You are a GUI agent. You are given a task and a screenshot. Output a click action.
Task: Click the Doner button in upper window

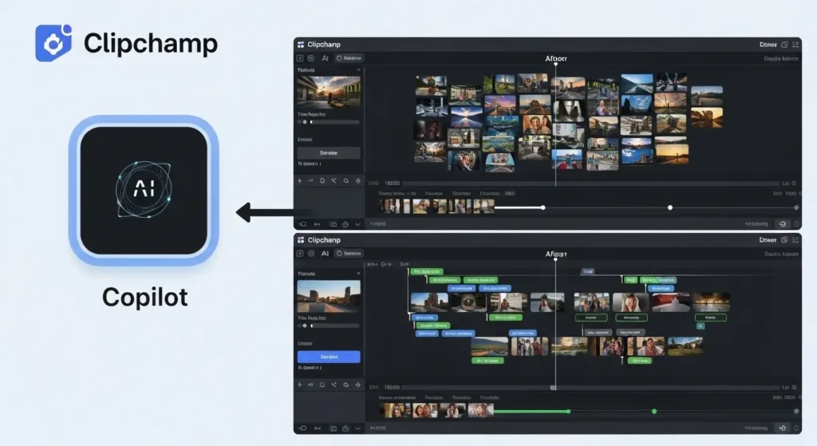coord(768,45)
